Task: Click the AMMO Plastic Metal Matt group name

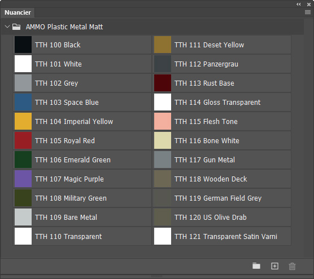Action: 64,27
